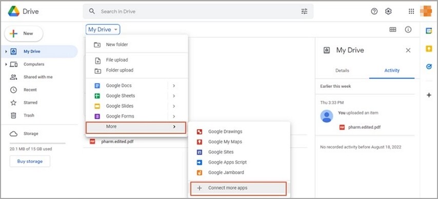Click the Google Sites icon
Viewport: 438px width, 199px height.
coord(200,152)
